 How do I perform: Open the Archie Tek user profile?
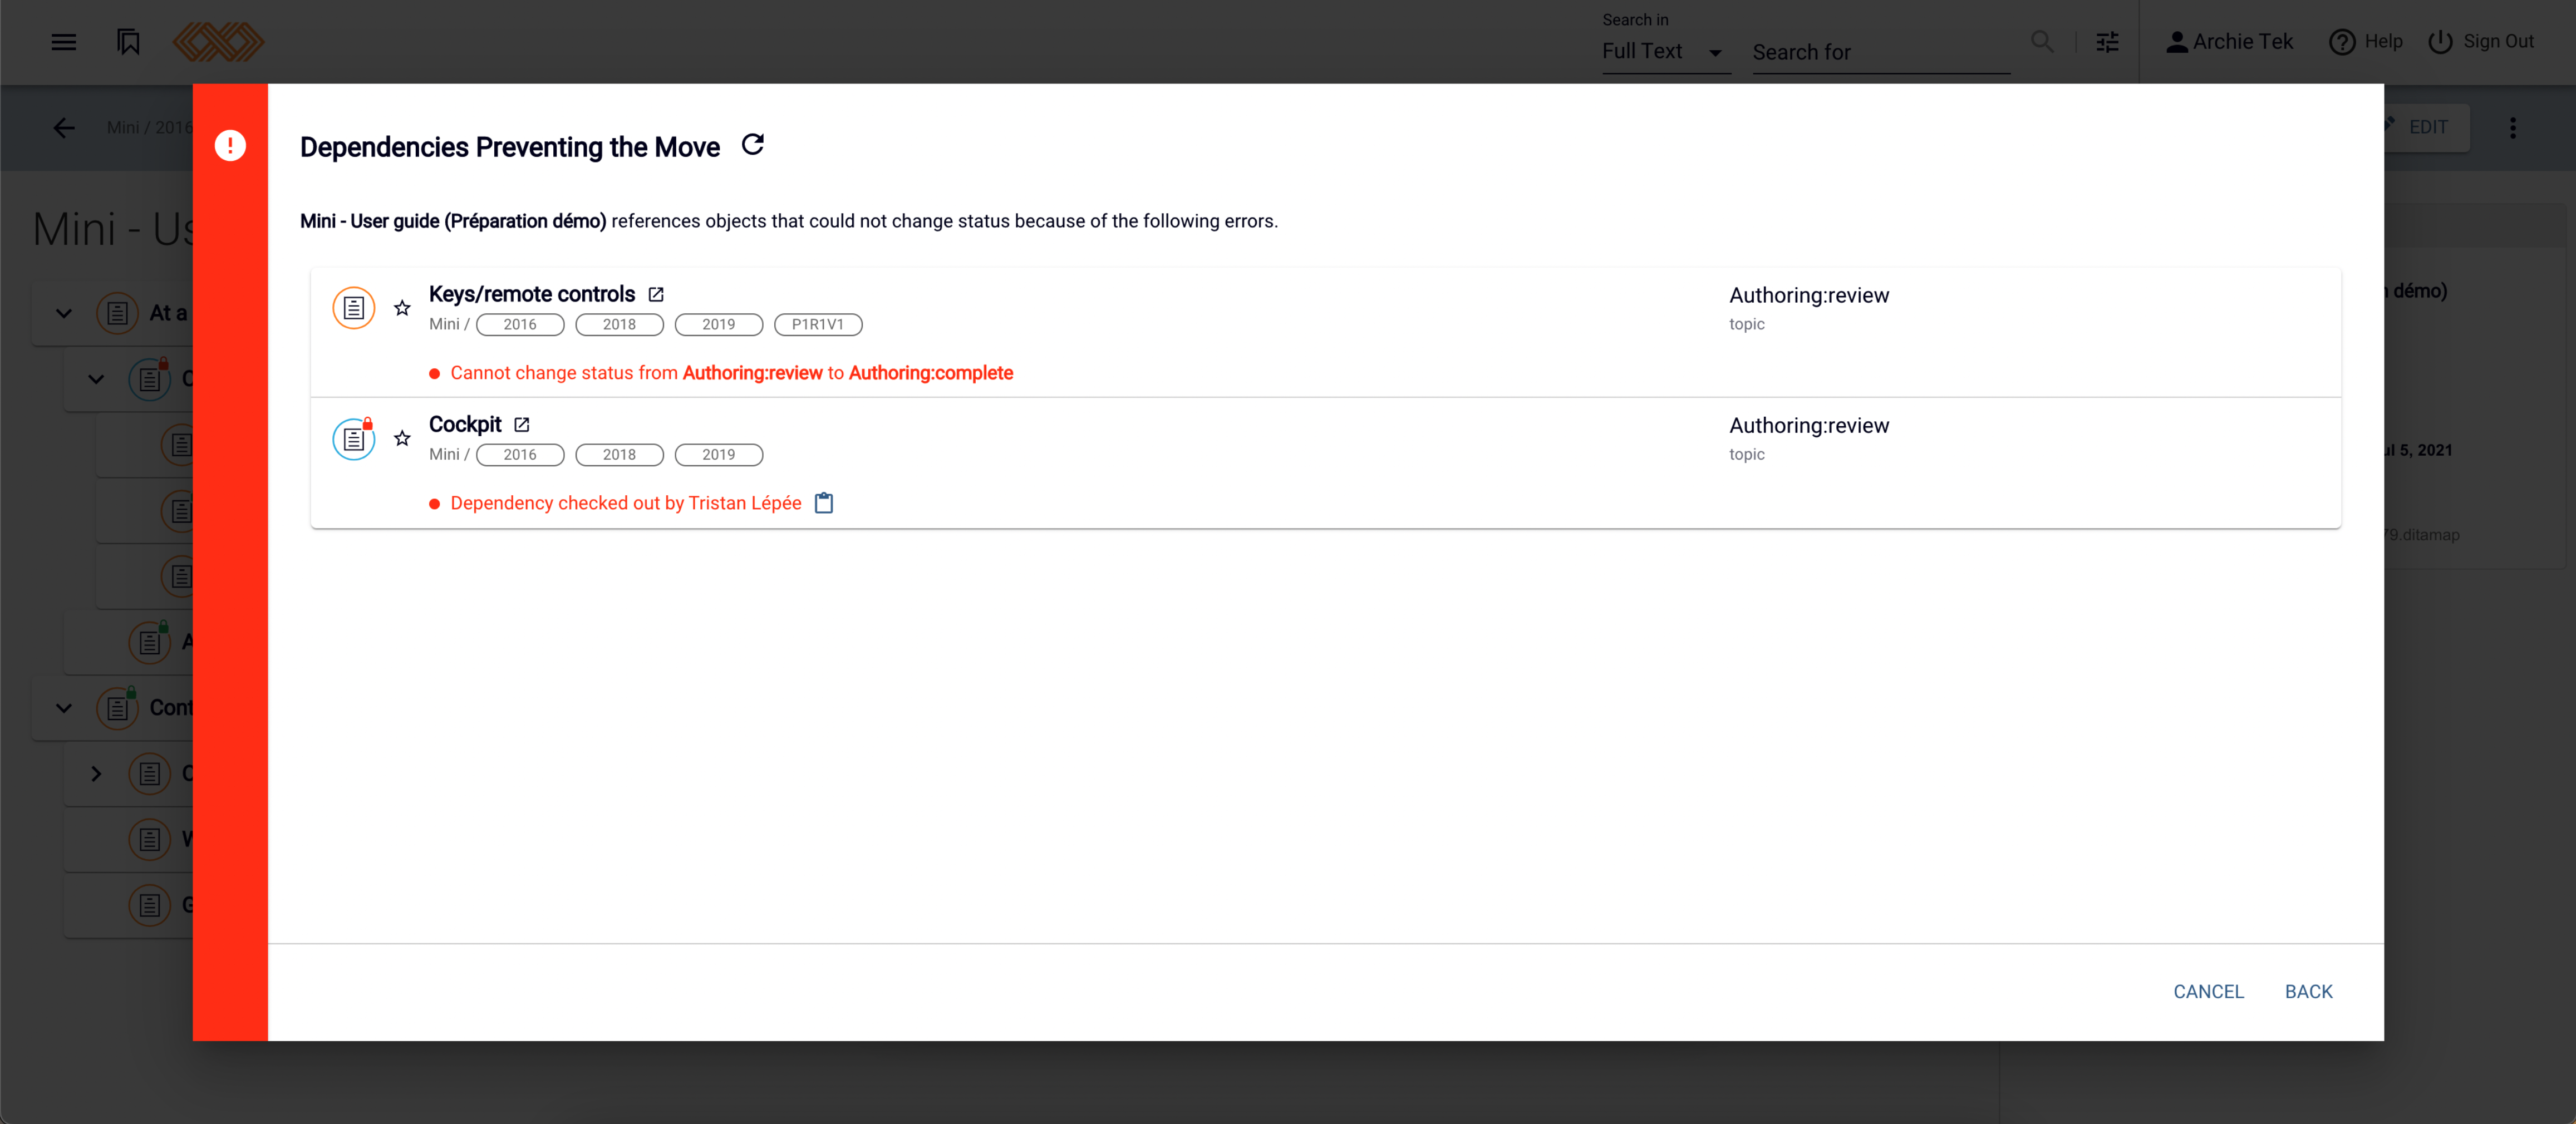(2229, 42)
